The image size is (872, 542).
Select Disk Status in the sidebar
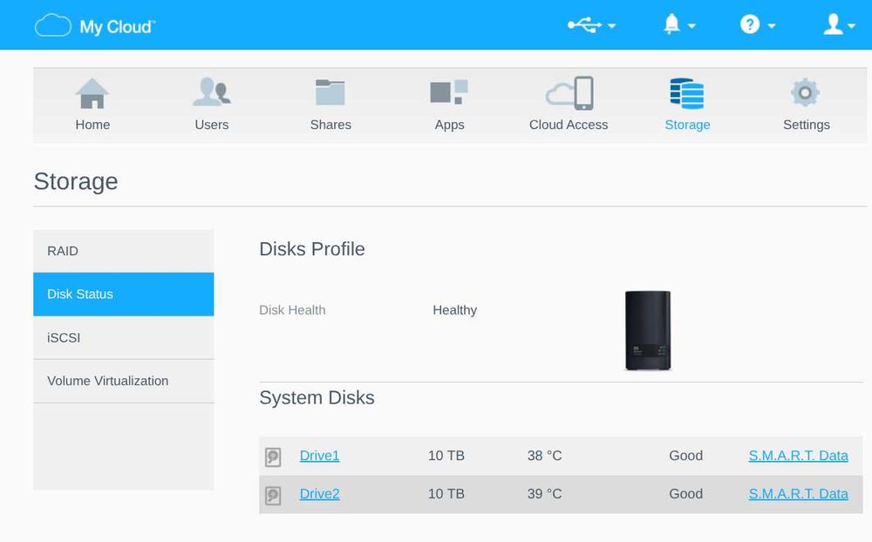coord(124,294)
